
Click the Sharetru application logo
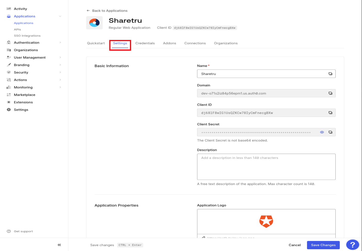94,23
